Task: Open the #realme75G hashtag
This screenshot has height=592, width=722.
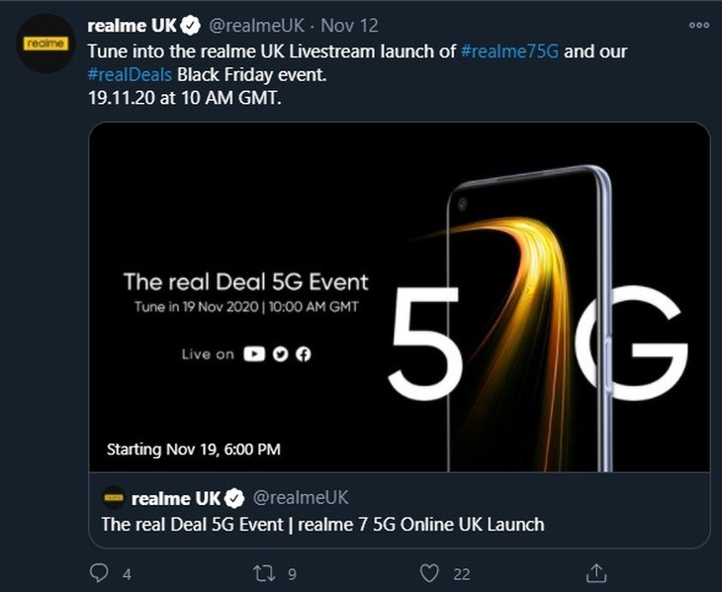Action: [x=509, y=51]
